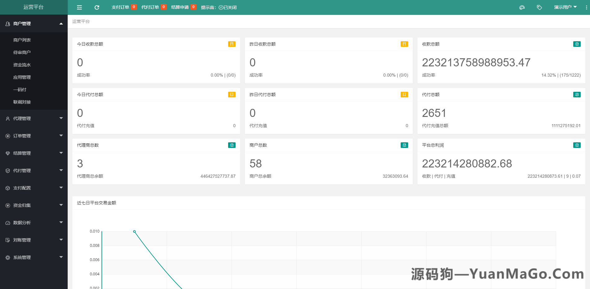The width and height of the screenshot is (590, 289).
Task: Go to 待审商户 page
Action: point(21,52)
